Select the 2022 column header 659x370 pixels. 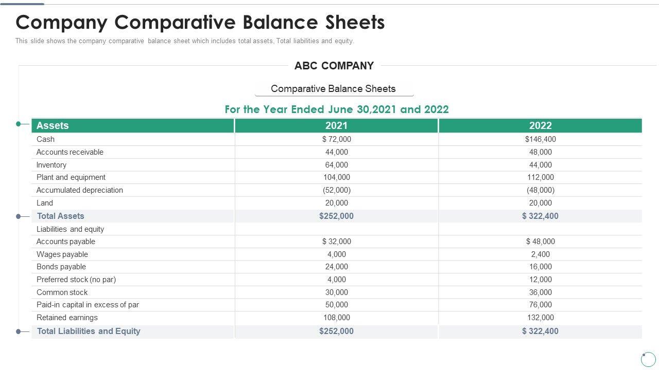tap(540, 126)
